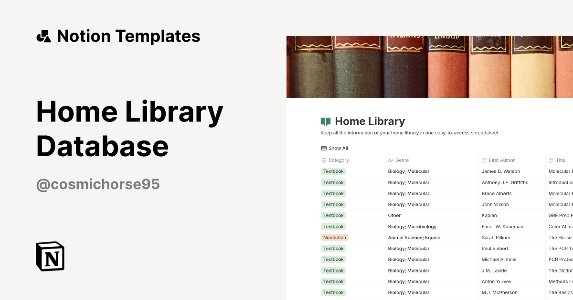Viewport: 573px width, 300px height.
Task: Click the Notion N logo at bottom left
Action: click(x=50, y=257)
